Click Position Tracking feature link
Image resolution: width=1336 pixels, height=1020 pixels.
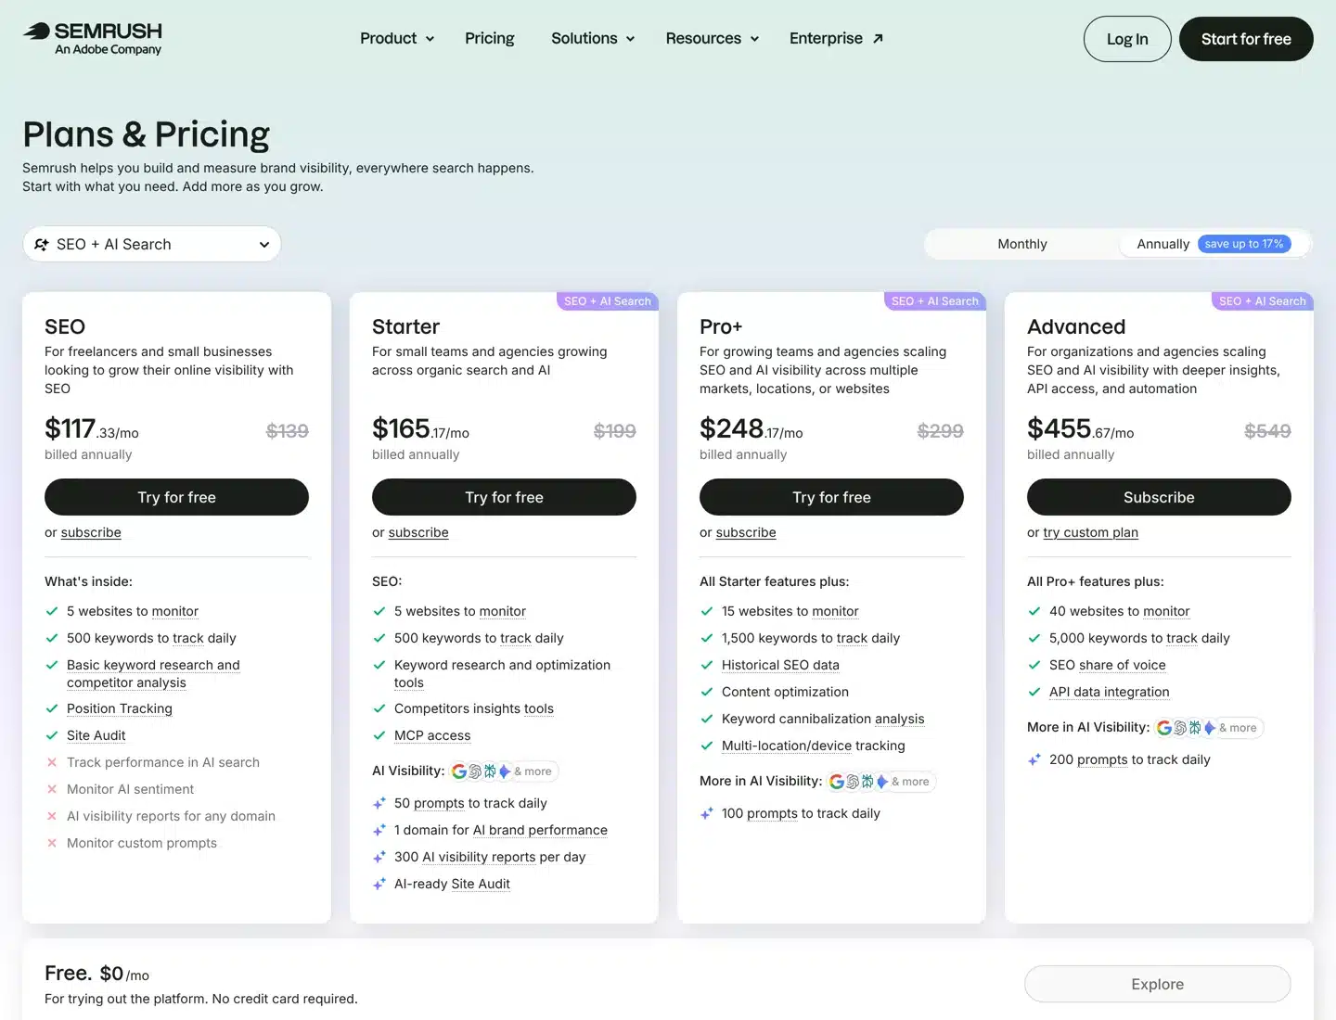tap(120, 708)
